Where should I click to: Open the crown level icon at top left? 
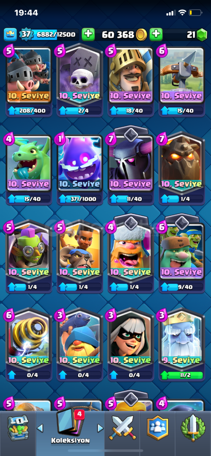10,35
